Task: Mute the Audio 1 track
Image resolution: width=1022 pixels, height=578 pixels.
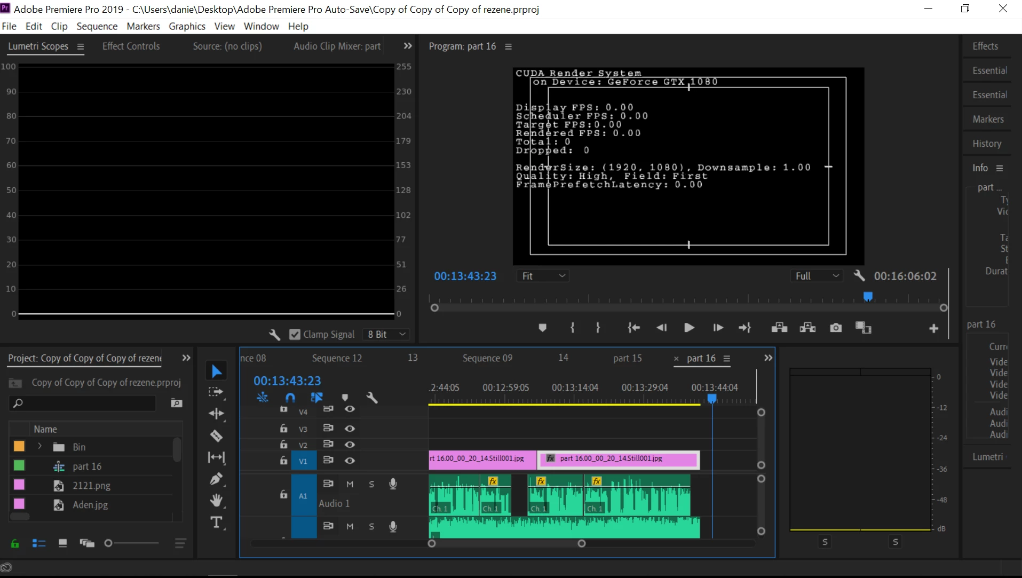Action: (350, 484)
